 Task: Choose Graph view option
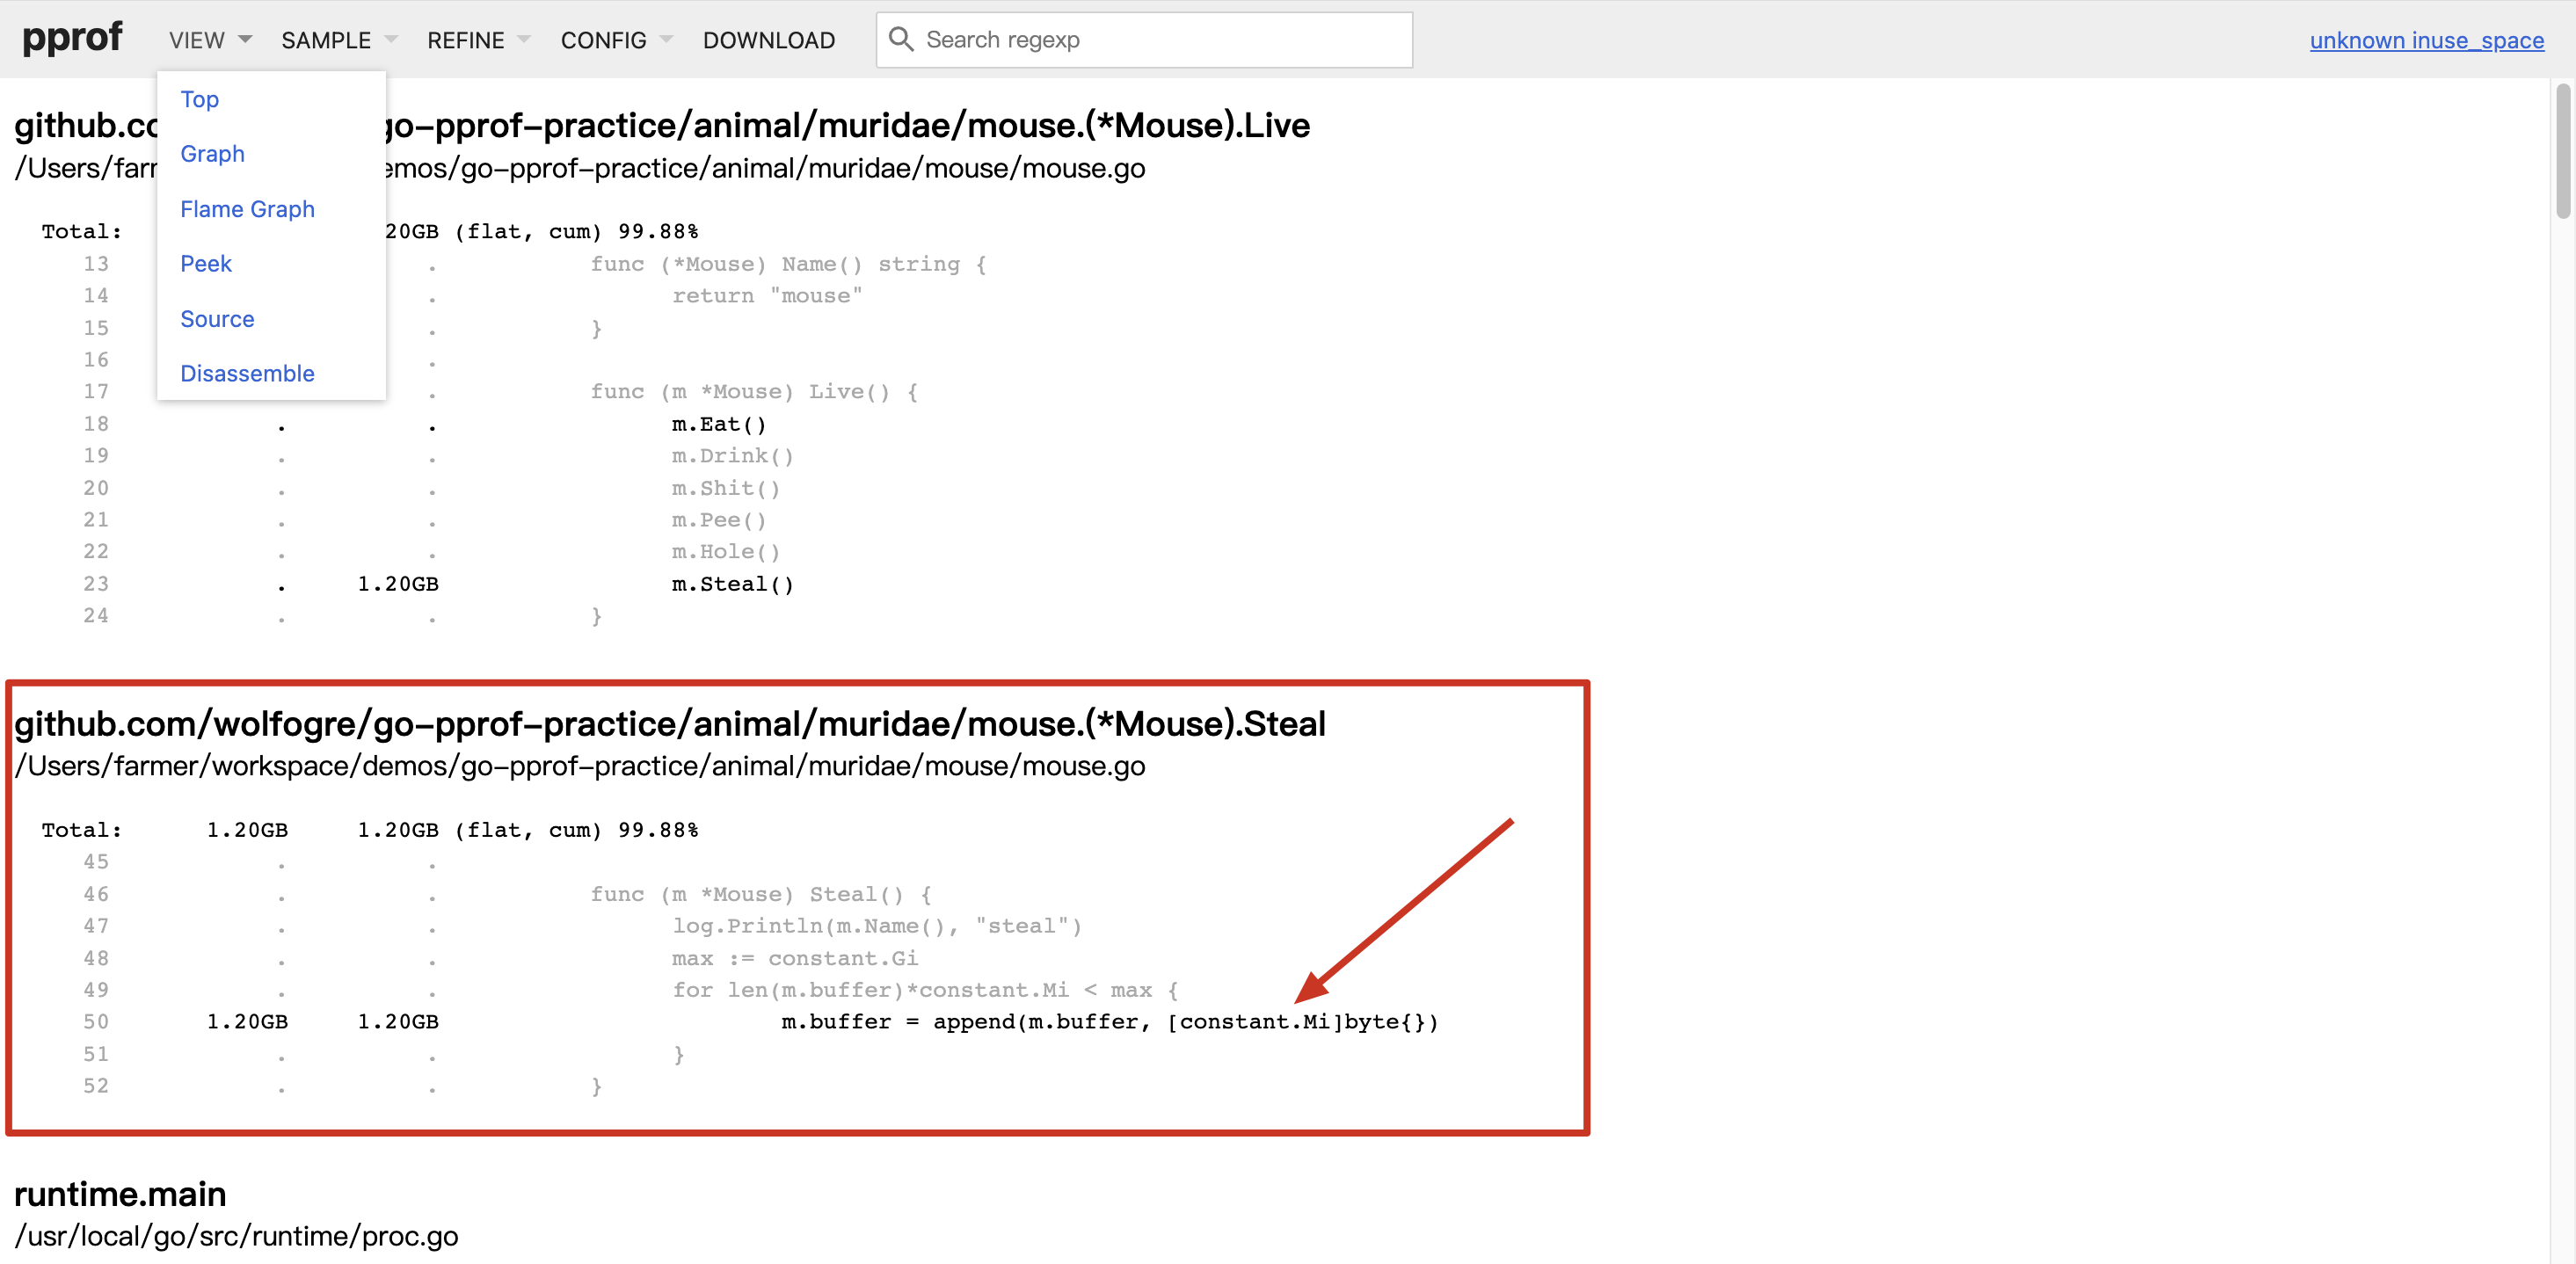(x=212, y=154)
